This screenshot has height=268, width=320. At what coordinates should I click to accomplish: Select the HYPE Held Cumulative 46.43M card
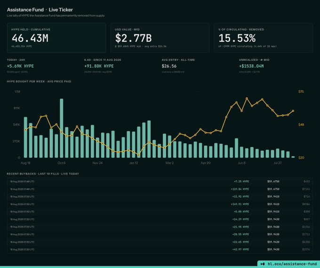[x=56, y=38]
